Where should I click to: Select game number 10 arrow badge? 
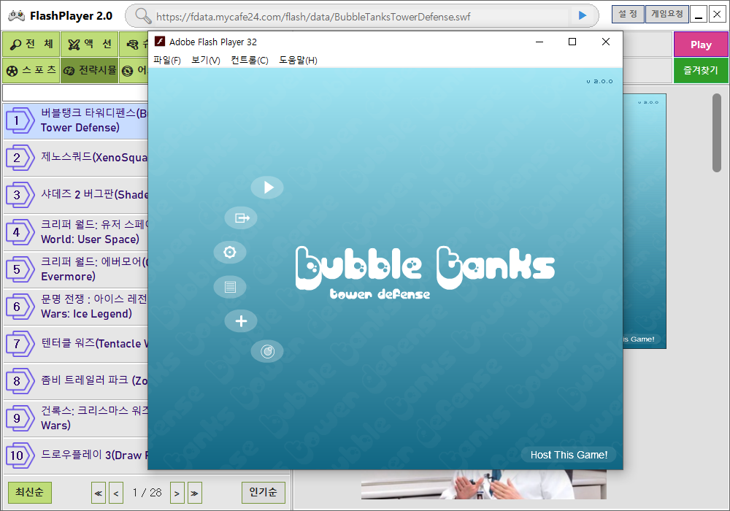[20, 456]
